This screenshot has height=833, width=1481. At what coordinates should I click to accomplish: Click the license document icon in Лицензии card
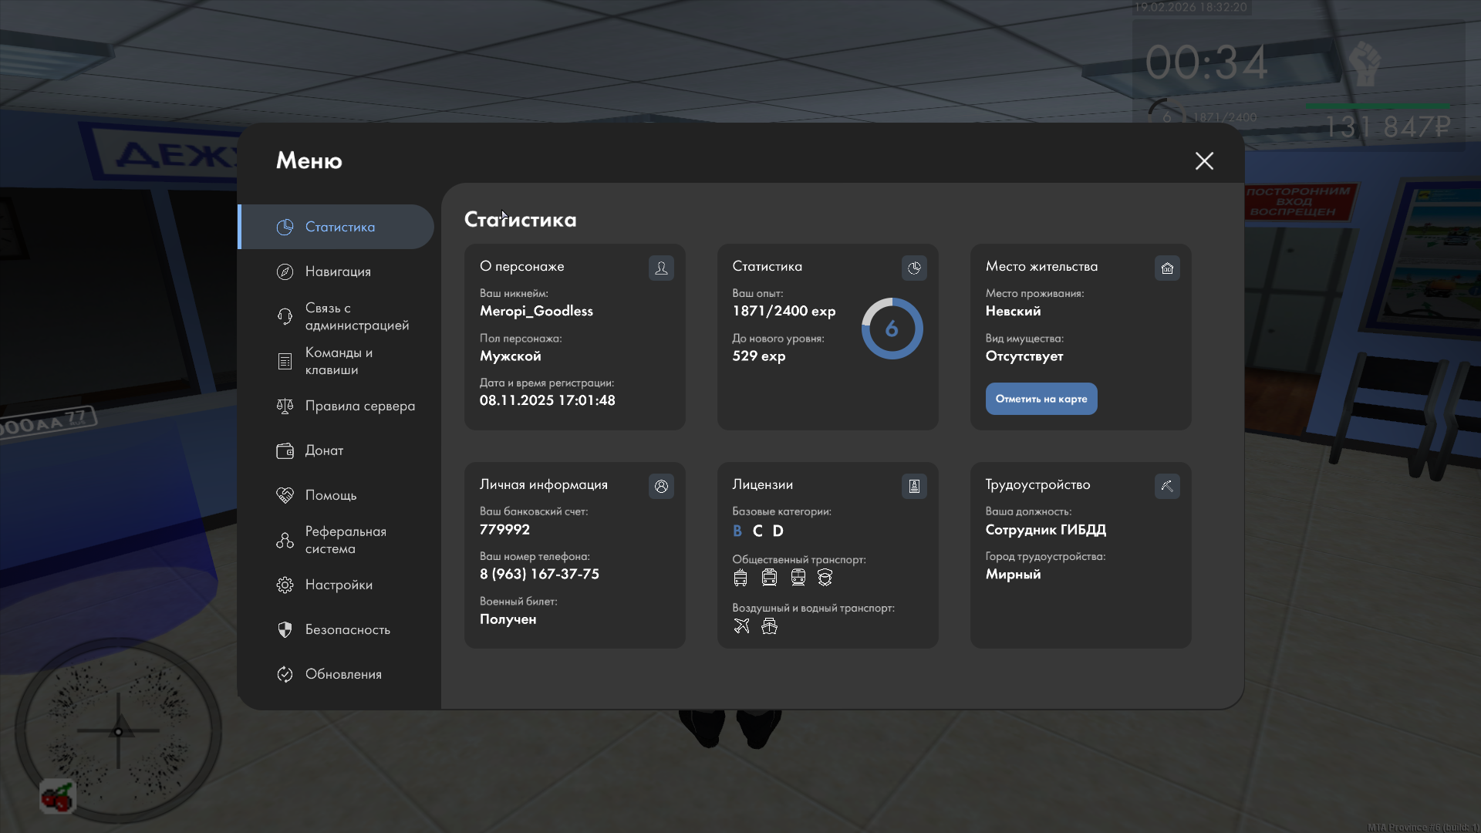(x=914, y=486)
